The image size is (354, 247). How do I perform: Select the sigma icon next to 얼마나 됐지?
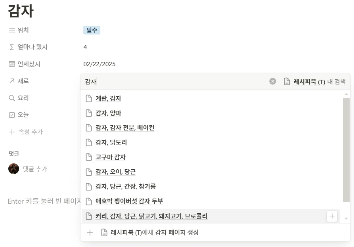[x=12, y=47]
